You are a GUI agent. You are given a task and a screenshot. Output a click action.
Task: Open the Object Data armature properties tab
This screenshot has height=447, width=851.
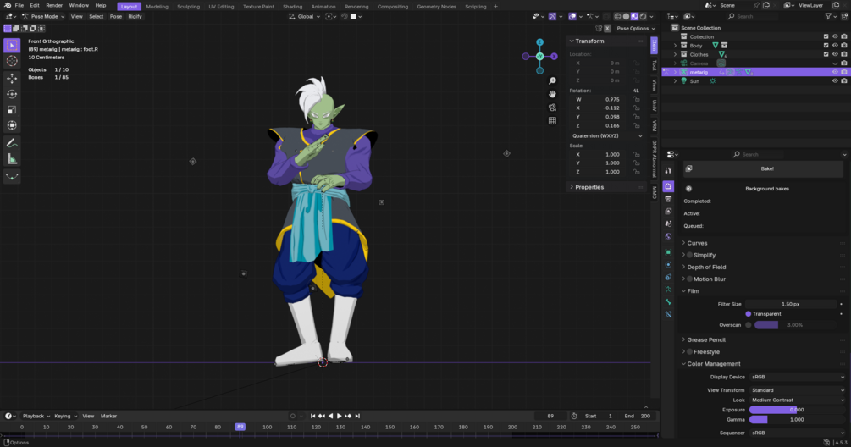pyautogui.click(x=668, y=290)
